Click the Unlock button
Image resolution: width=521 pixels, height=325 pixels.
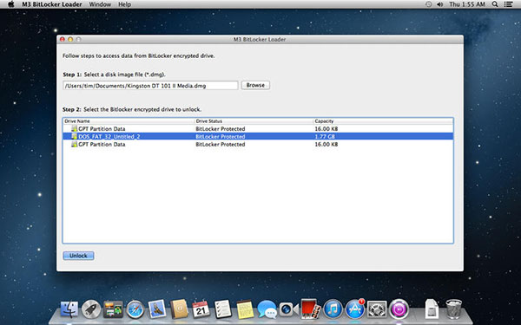(78, 256)
